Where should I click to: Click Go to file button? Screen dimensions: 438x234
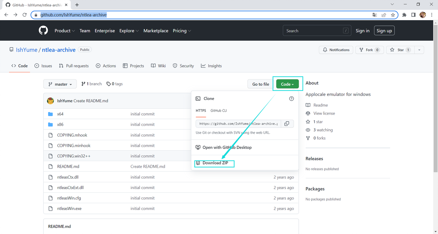[261, 84]
